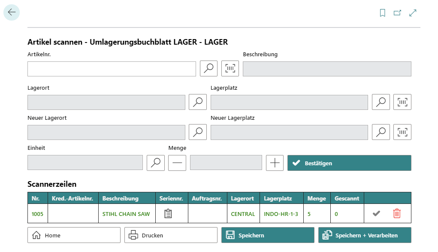
Task: Look up Einheit with magnifier
Action: point(156,163)
